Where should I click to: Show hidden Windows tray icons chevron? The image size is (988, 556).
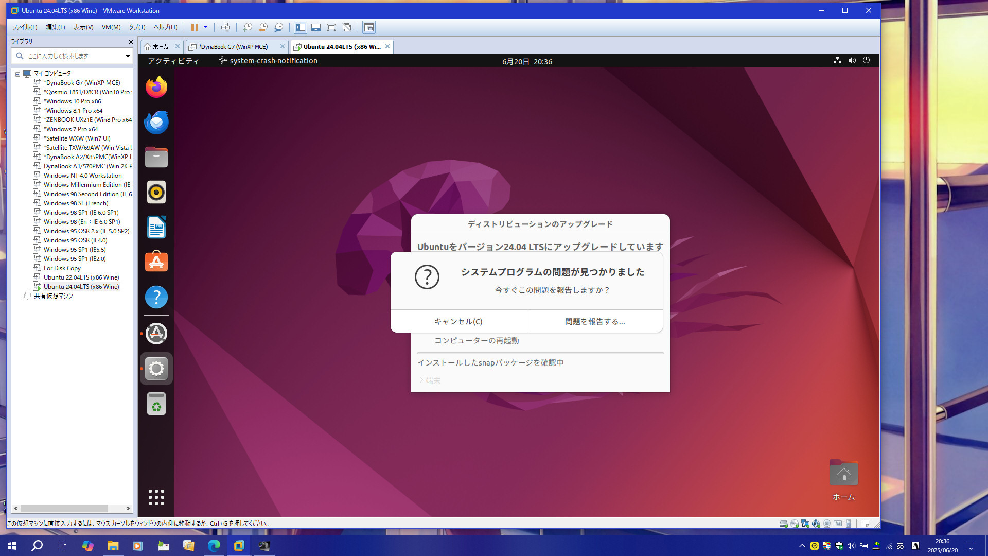(802, 546)
